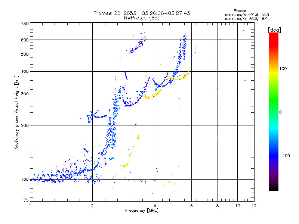Click the y-axis tick label "200"
This screenshot has height=224, width=299.
(x=25, y=125)
